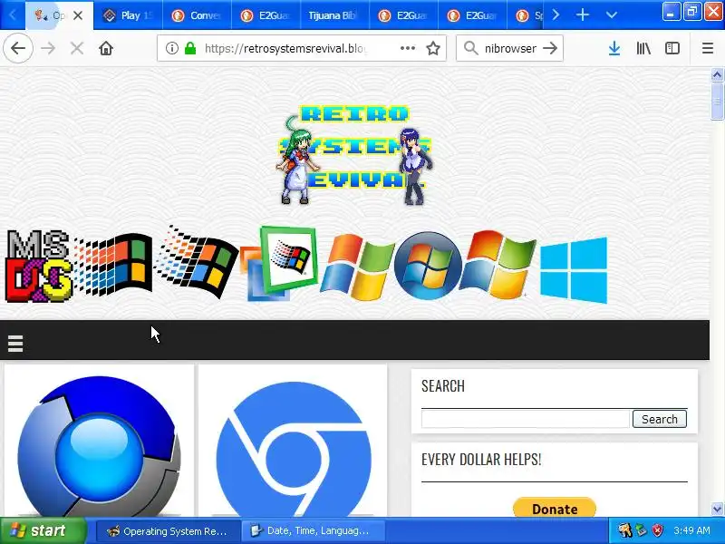Click the nibrowser search field
Viewport: 725px width, 544px height.
point(510,48)
